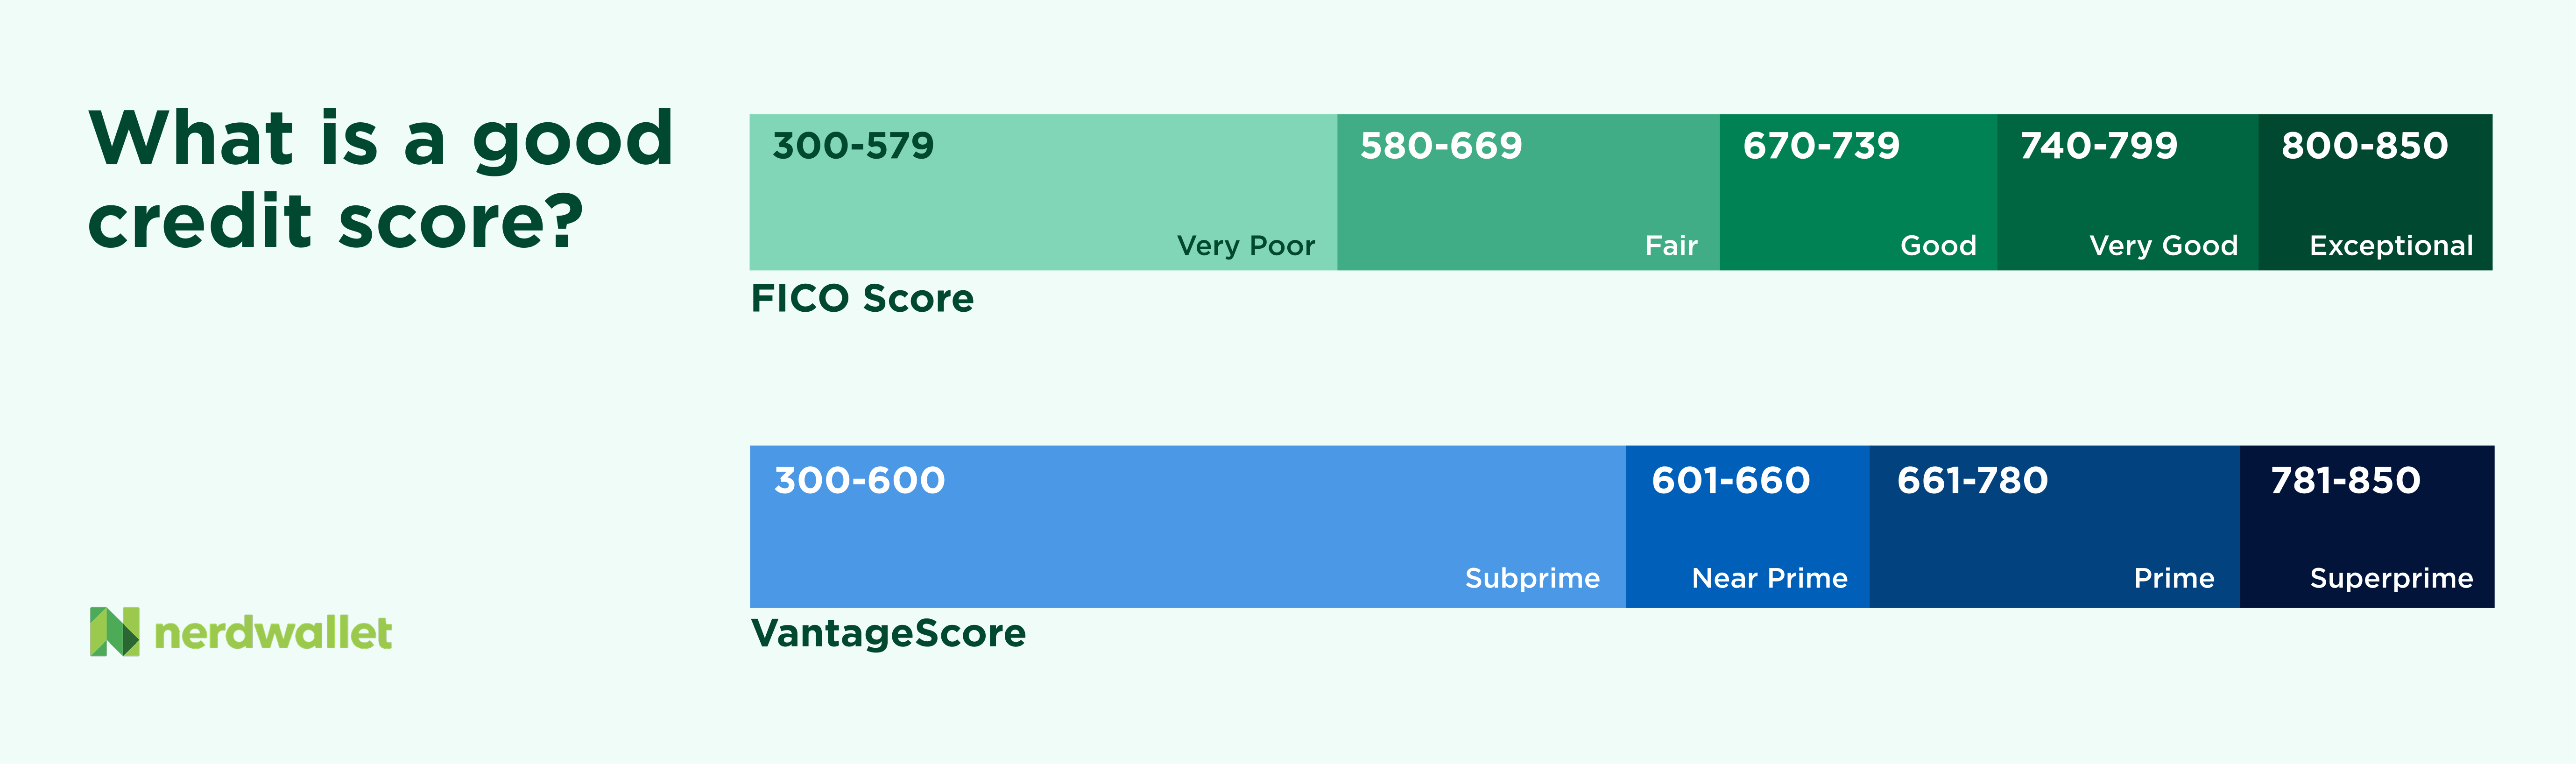Click the "Exceptional" rating text
The height and width of the screenshot is (764, 2576).
(x=2390, y=246)
